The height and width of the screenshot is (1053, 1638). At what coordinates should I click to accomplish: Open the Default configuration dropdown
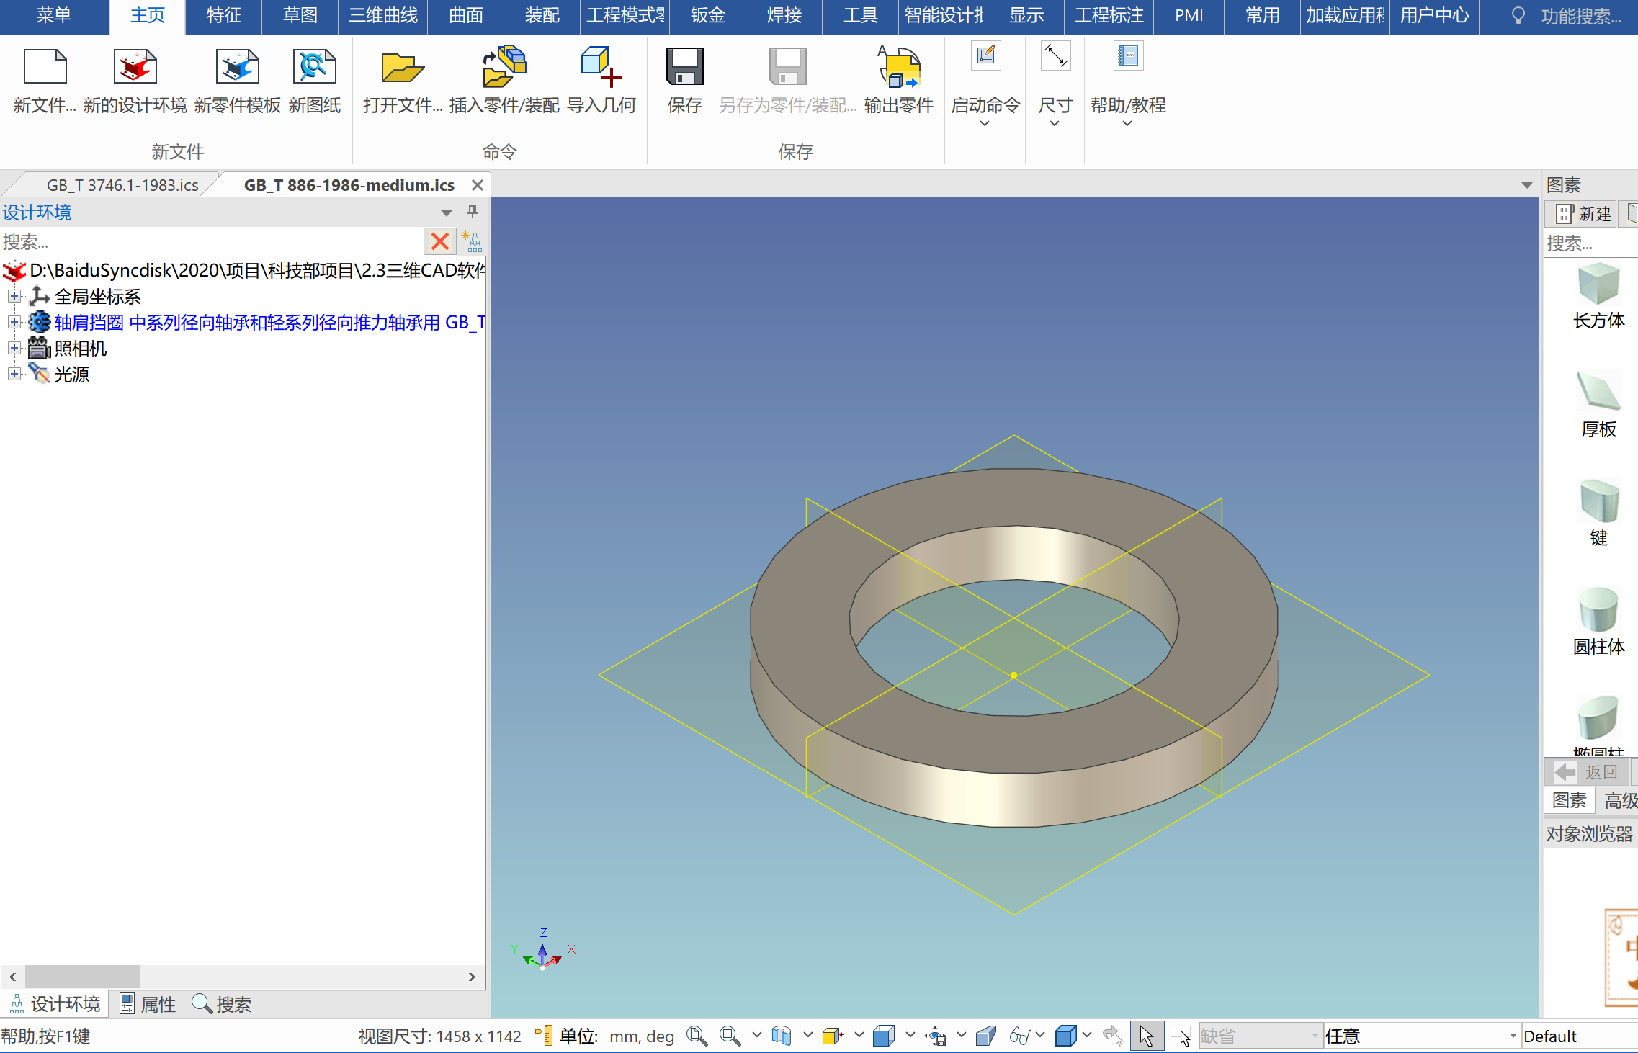coord(1579,1036)
